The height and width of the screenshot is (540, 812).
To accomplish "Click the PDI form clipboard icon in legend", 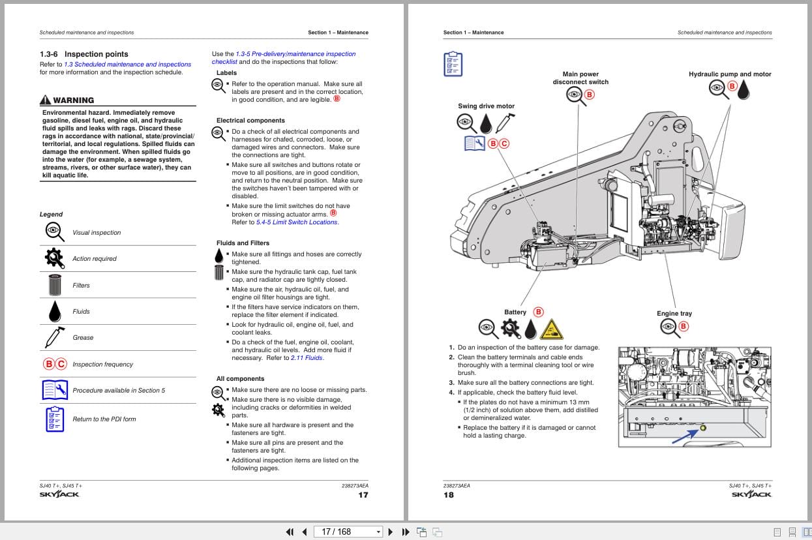I will [55, 419].
